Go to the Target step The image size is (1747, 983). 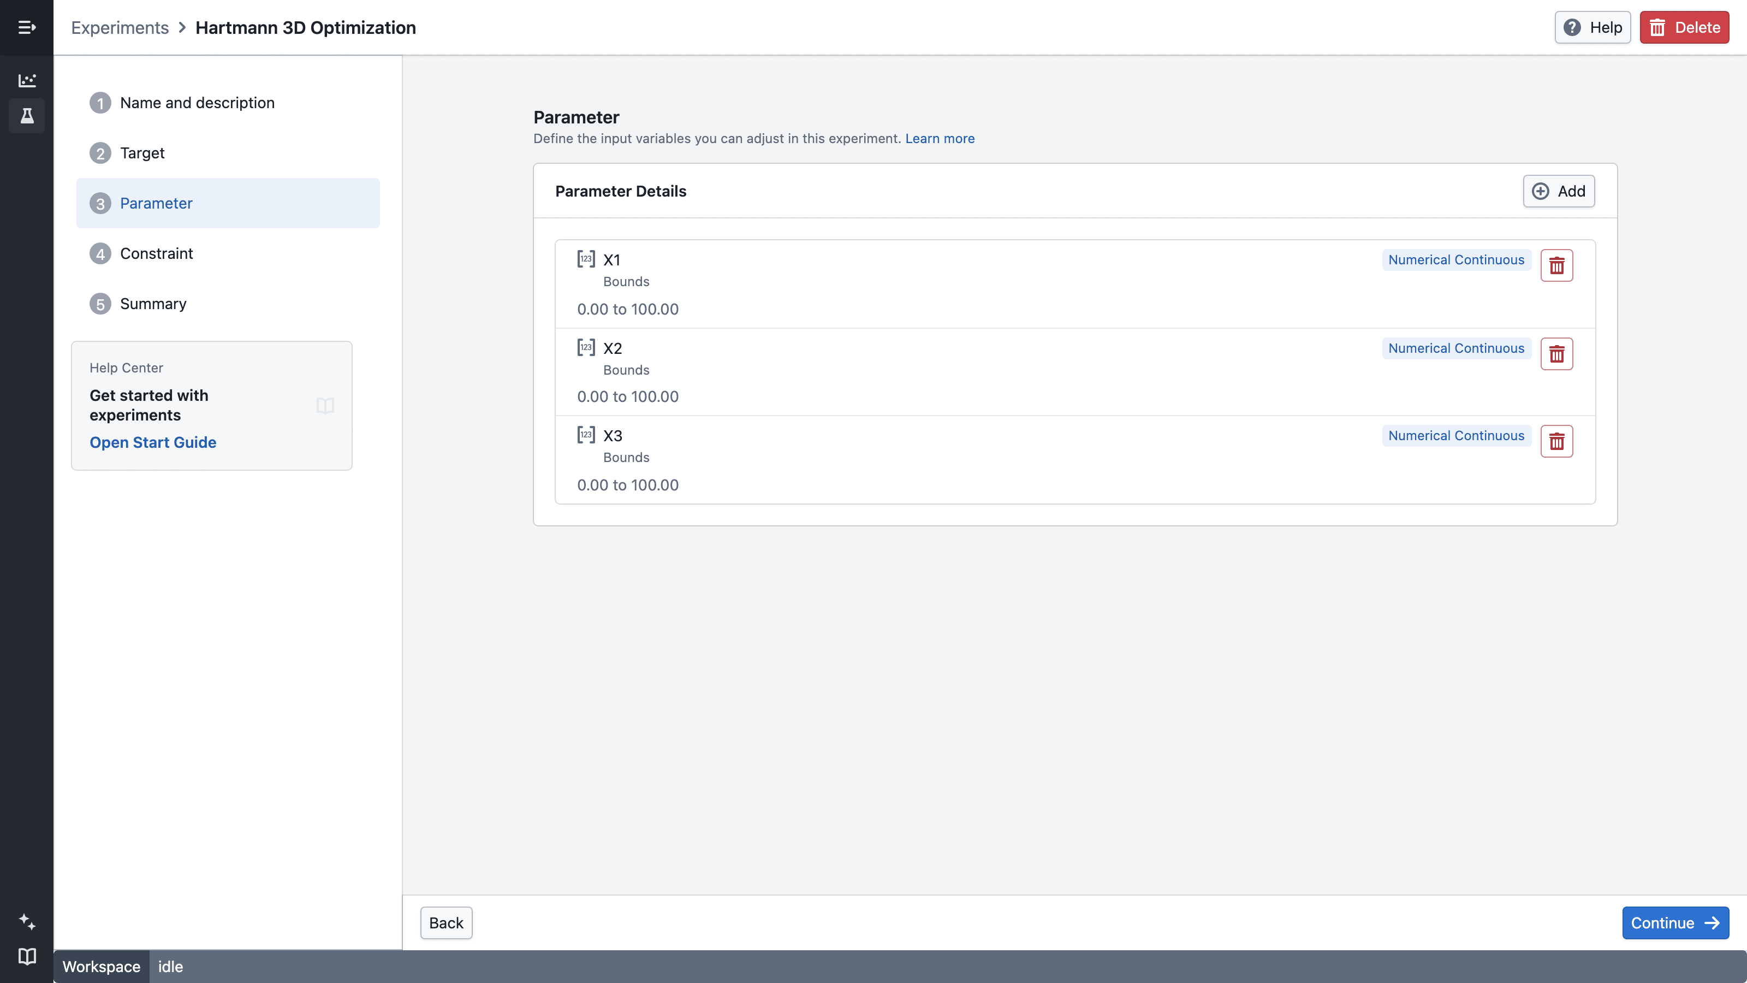pyautogui.click(x=228, y=153)
